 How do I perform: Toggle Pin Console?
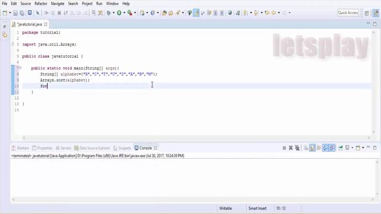tap(341, 148)
